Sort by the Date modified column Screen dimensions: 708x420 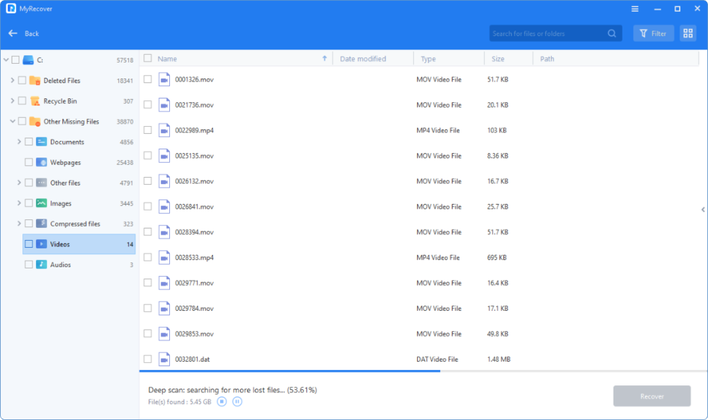pos(363,59)
